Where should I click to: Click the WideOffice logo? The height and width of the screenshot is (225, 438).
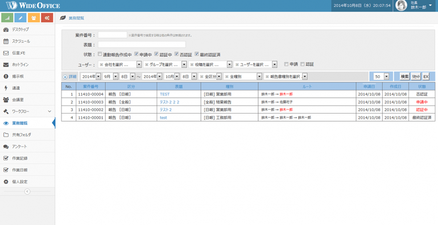point(33,6)
